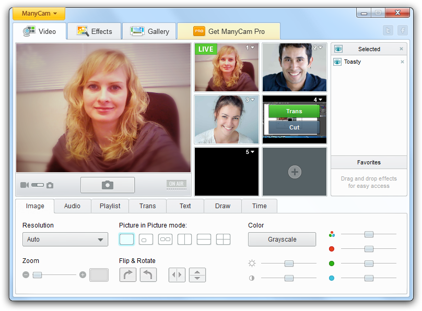Open the Resolution dropdown set to Auto

coord(65,239)
